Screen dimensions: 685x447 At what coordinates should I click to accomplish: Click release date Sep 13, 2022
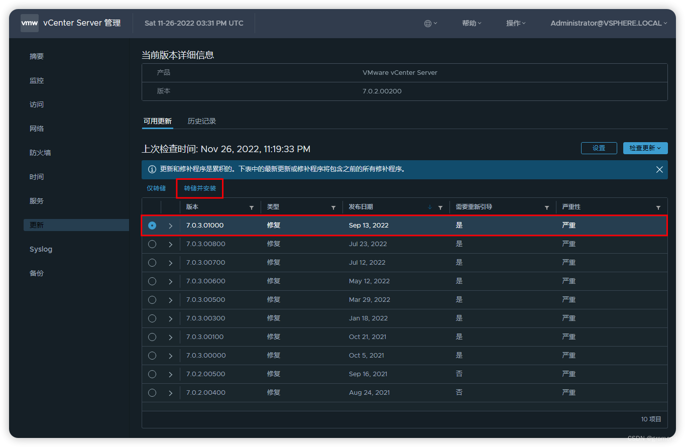click(x=369, y=226)
